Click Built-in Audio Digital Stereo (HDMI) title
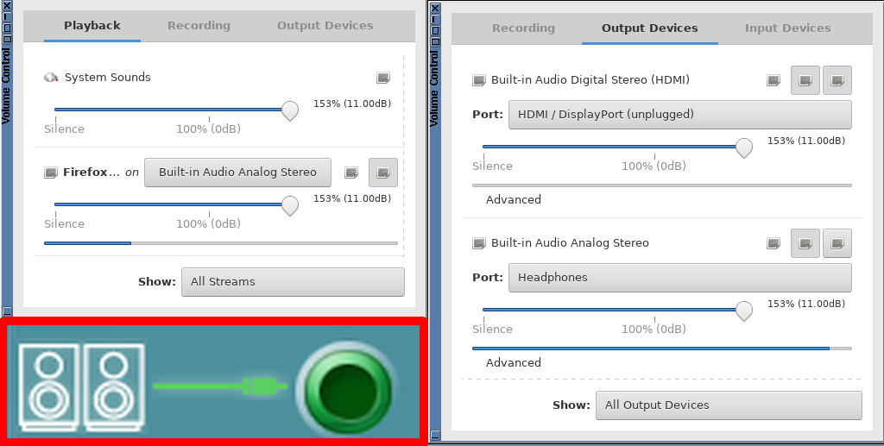884x446 pixels. 590,80
